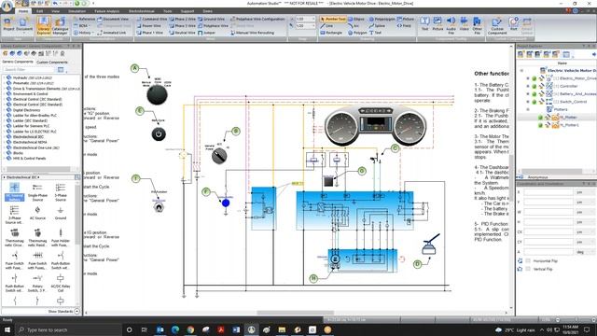Expand the Hydraulic library category

(x=4, y=77)
